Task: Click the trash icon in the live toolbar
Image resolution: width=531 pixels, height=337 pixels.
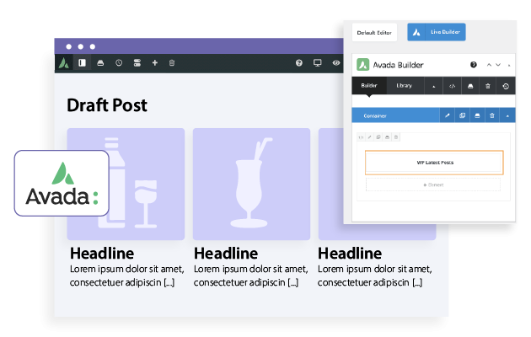Action: tap(172, 62)
